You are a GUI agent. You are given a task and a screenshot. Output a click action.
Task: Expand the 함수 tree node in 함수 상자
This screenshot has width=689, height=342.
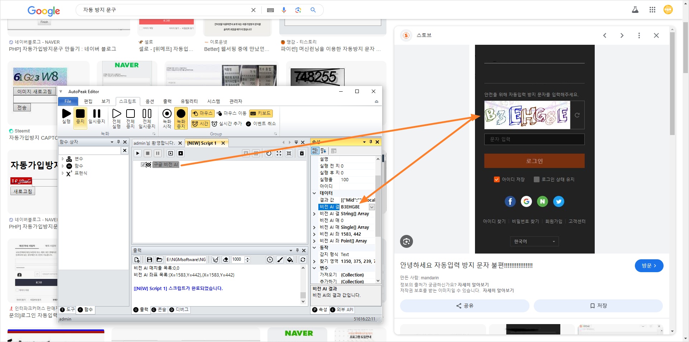click(63, 166)
